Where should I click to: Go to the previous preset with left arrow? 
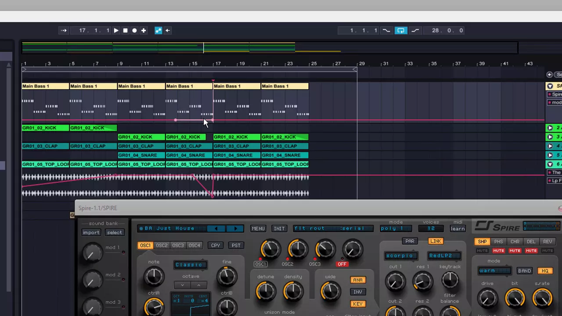tap(216, 228)
